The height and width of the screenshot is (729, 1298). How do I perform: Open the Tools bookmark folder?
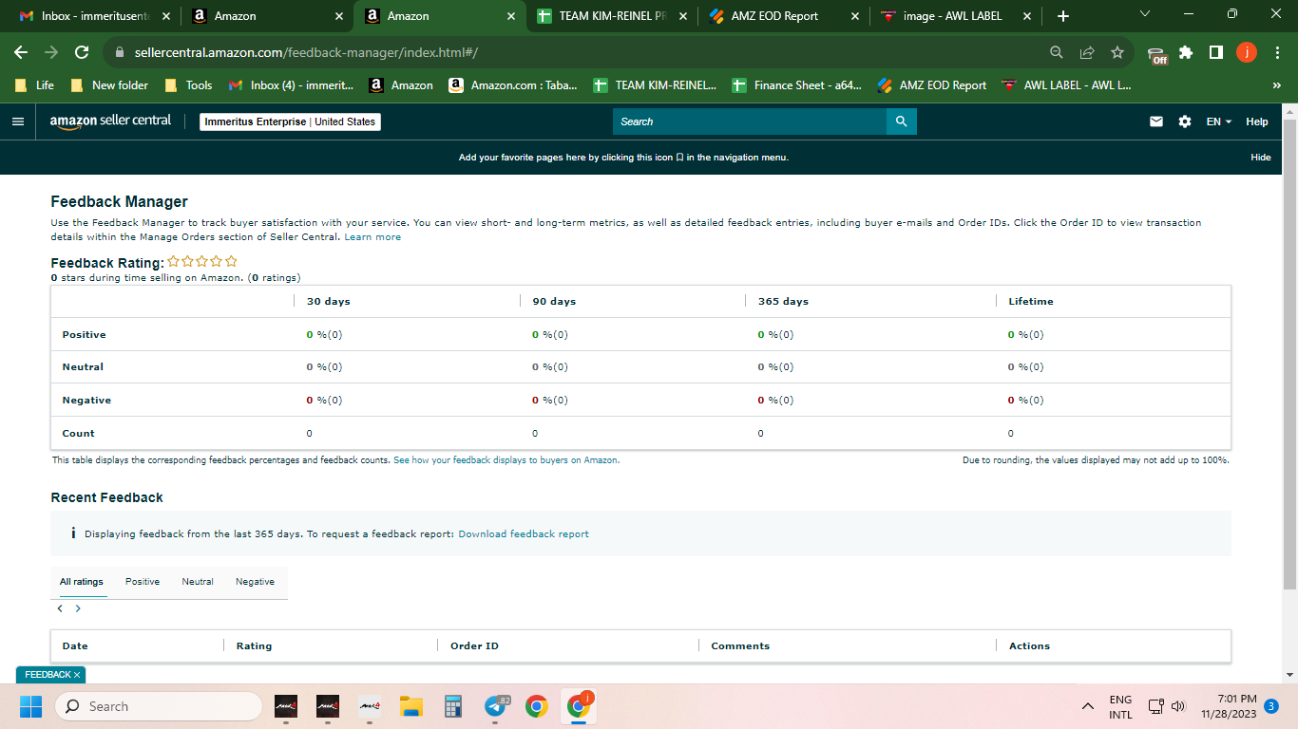[188, 85]
